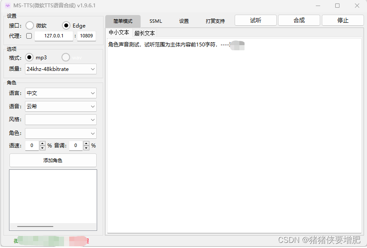Open the 风格 style dropdown

(x=61, y=120)
